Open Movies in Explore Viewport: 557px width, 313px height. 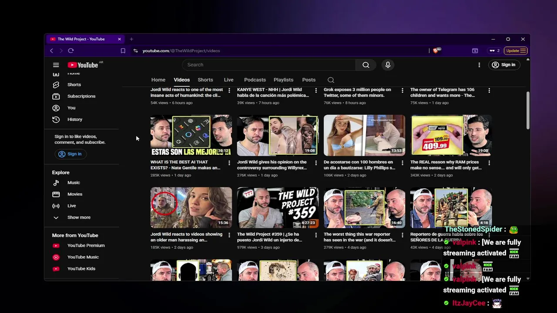point(74,194)
